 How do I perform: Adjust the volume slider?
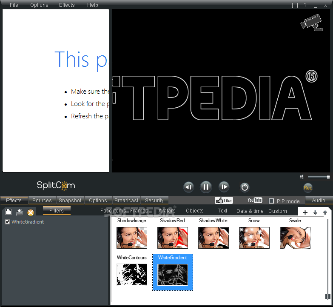[319, 177]
